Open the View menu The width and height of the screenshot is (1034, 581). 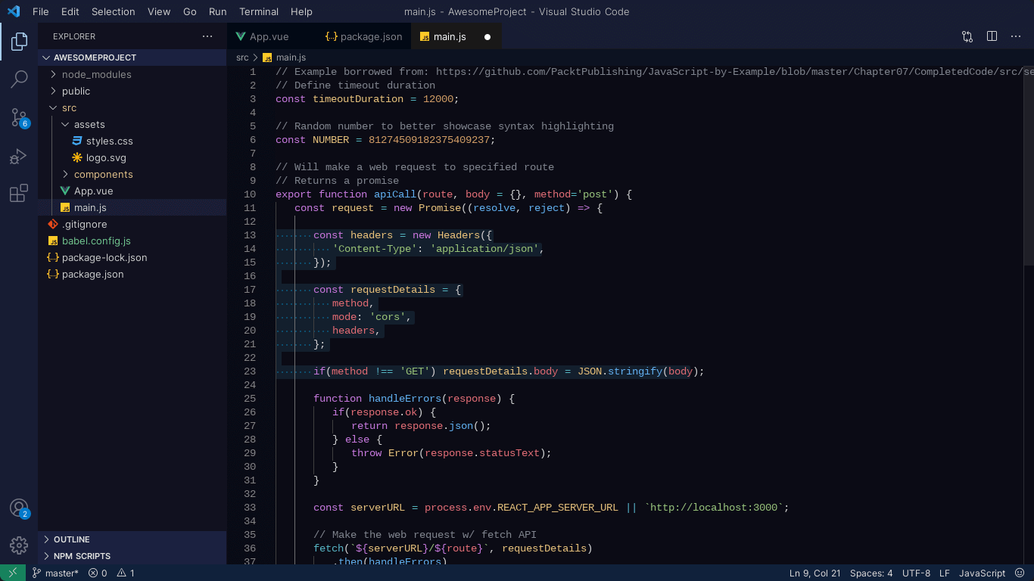point(159,11)
